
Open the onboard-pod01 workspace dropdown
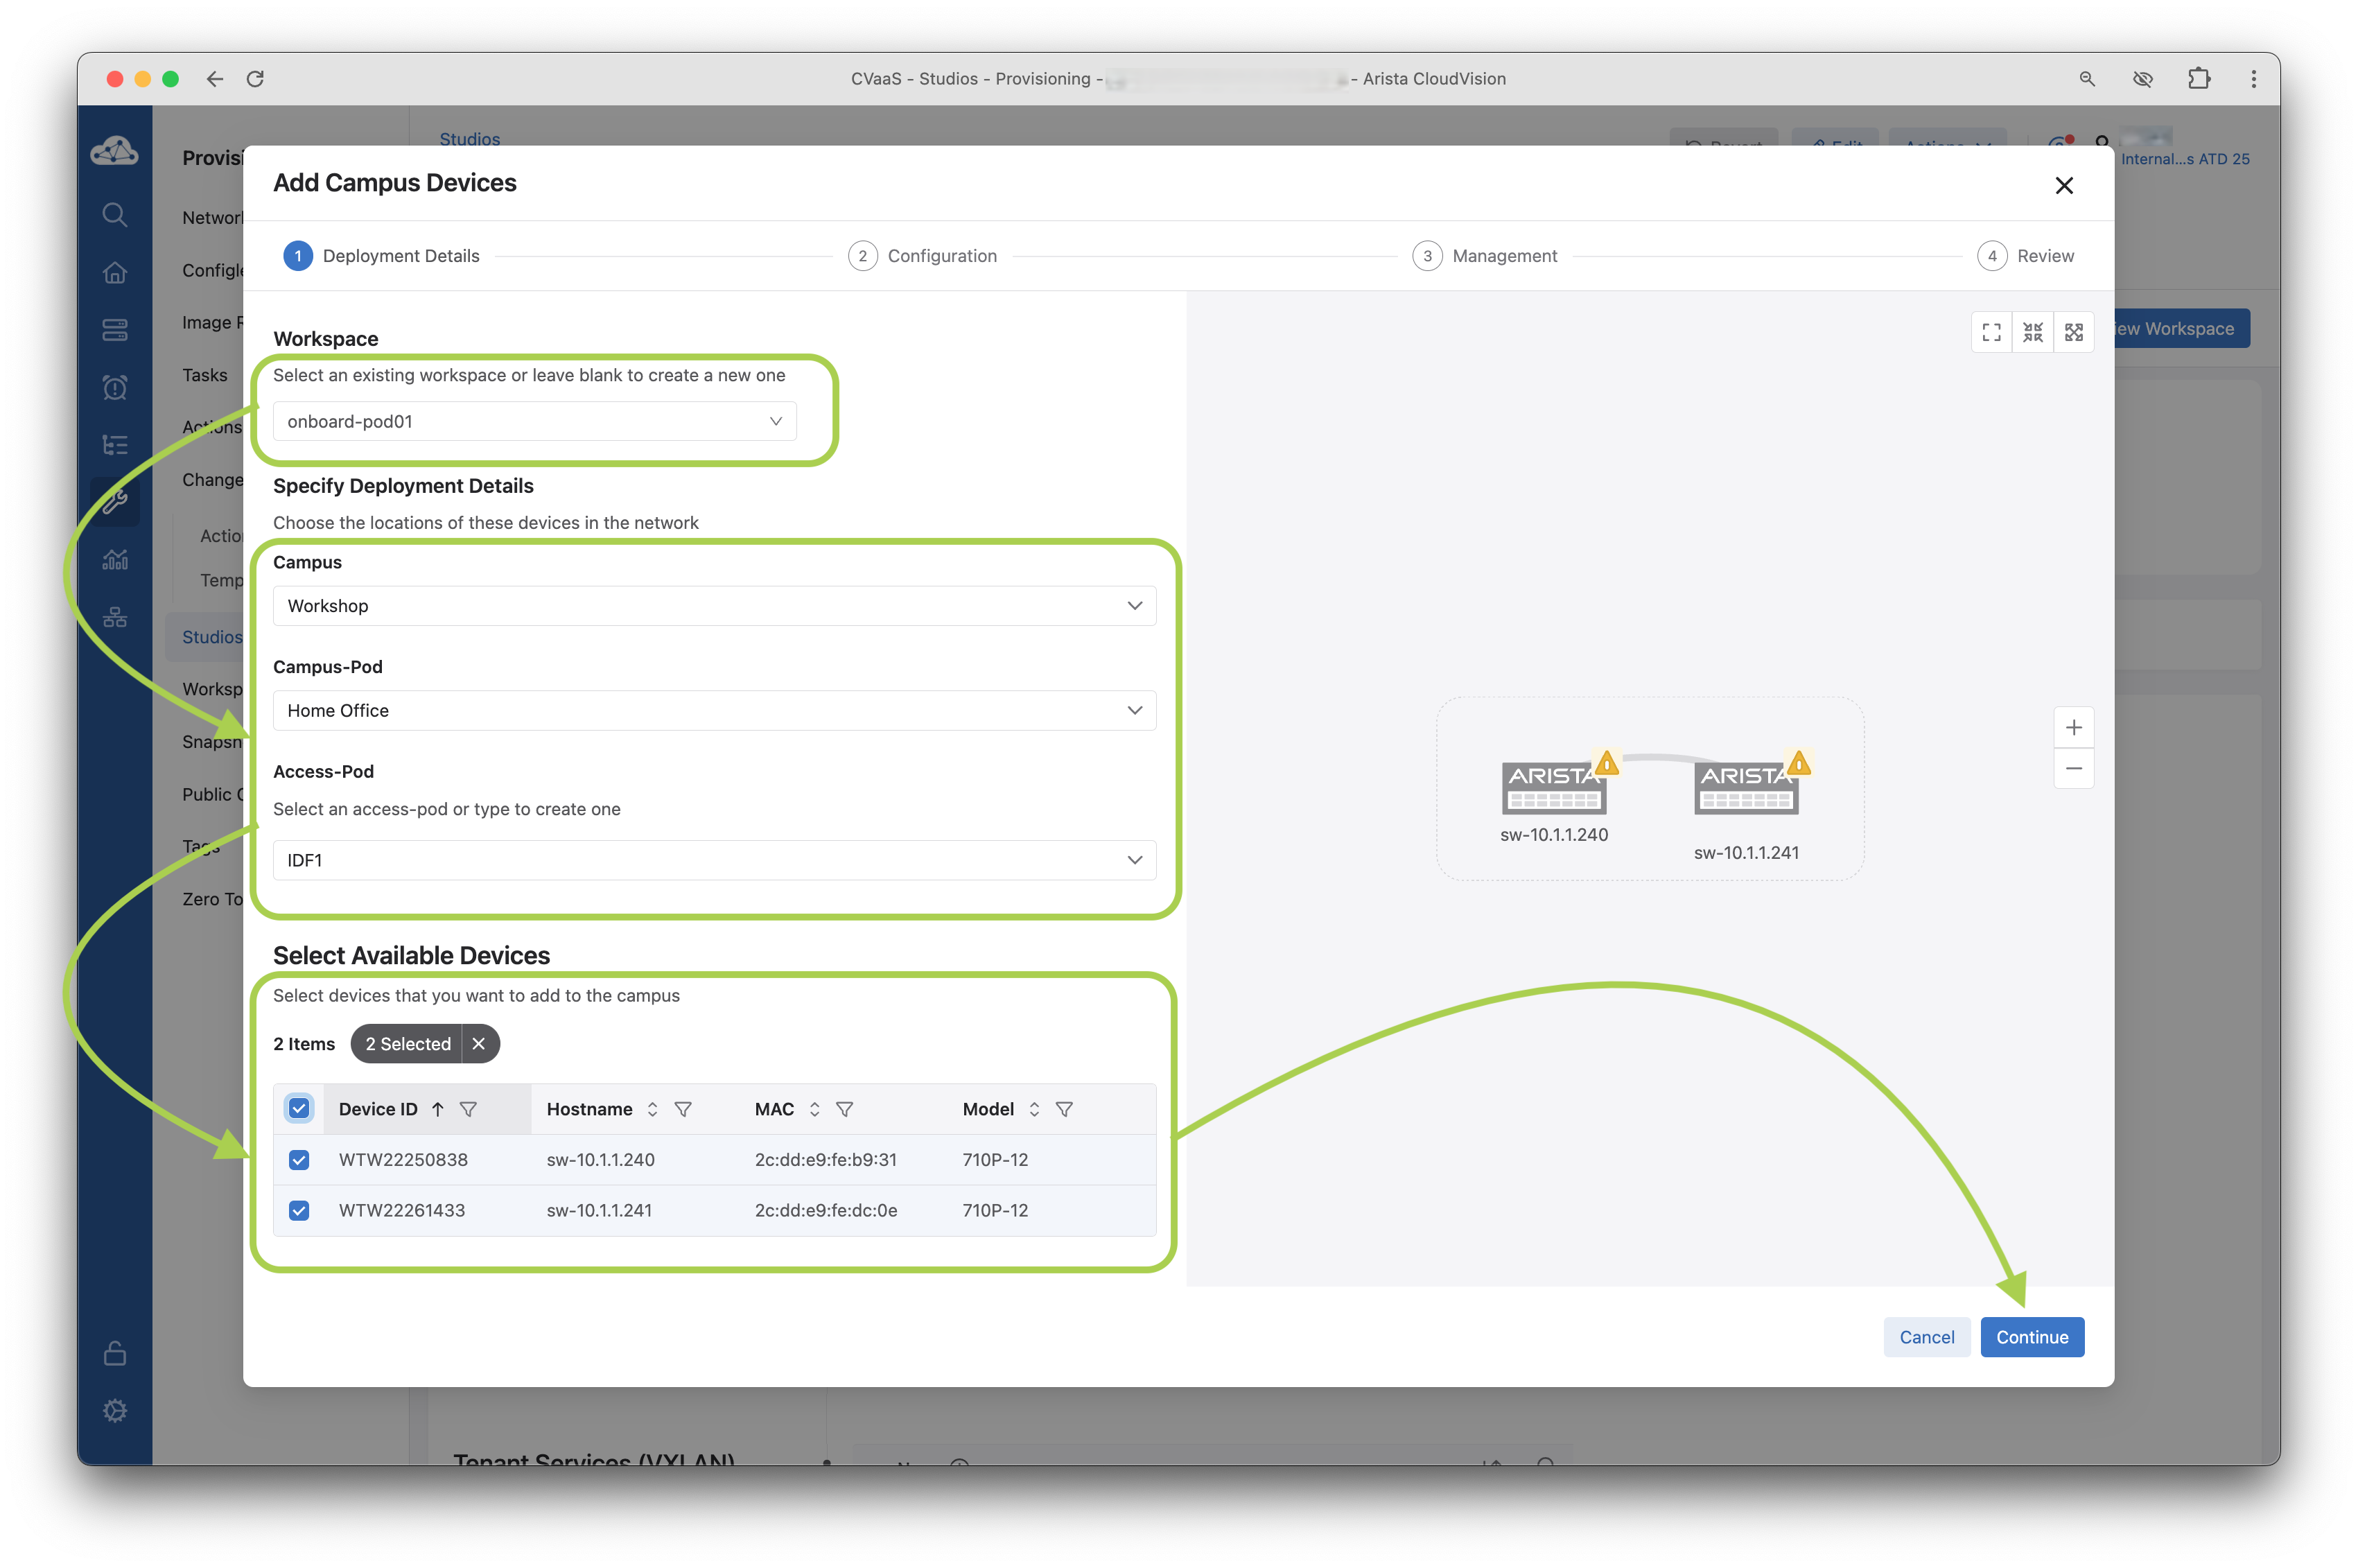(x=534, y=422)
